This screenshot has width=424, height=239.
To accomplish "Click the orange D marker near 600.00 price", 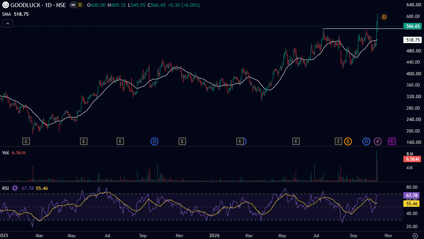I will (384, 17).
